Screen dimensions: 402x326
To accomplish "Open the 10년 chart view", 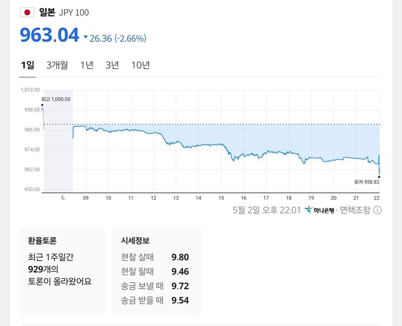I will pyautogui.click(x=141, y=65).
